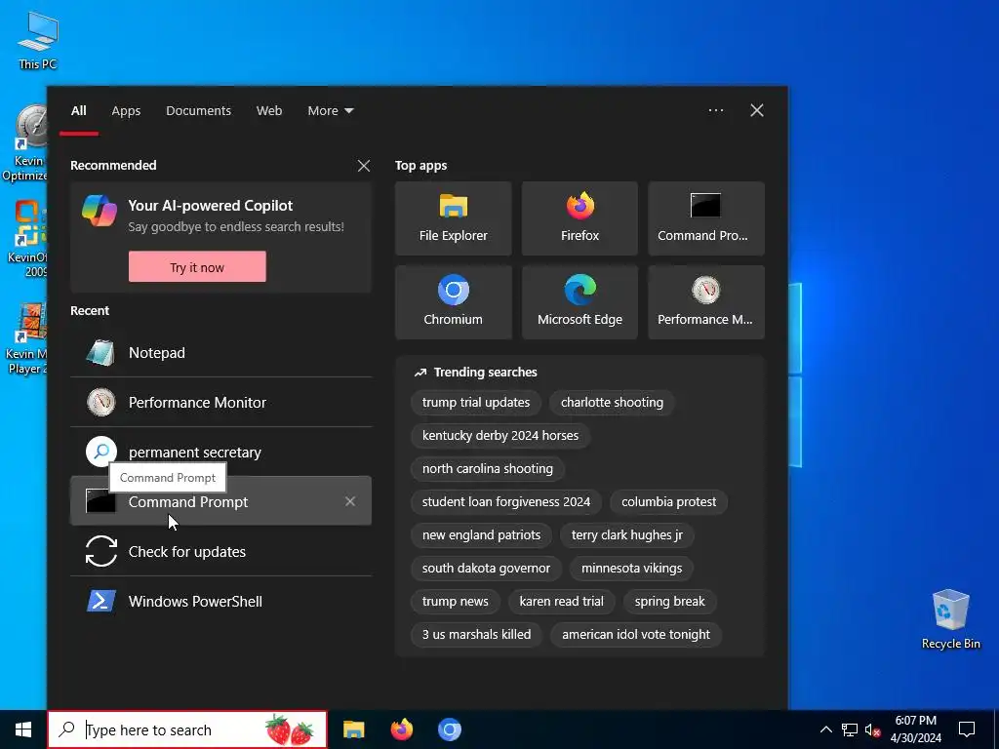Open Recycle Bin desktop icon
Viewport: 999px width, 749px height.
pos(950,619)
